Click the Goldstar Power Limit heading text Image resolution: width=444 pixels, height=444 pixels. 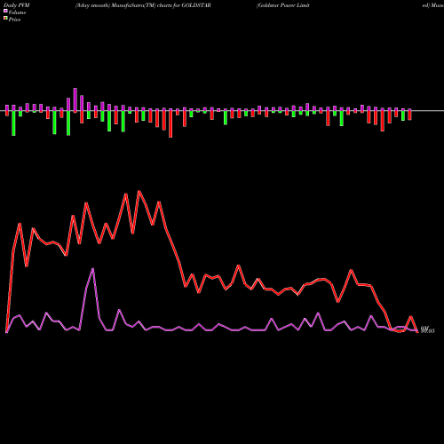click(283, 5)
